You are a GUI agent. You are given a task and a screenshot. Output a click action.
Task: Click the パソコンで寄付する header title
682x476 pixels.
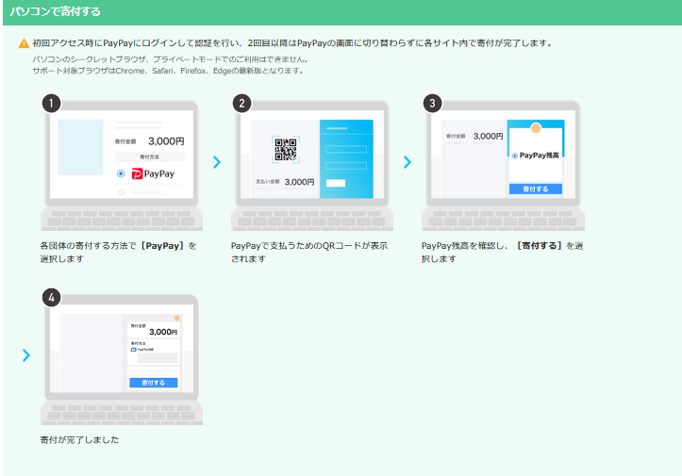click(x=56, y=11)
